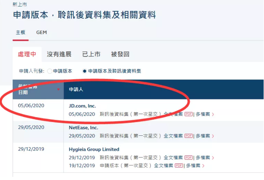Open 已上市 tab

pyautogui.click(x=91, y=54)
